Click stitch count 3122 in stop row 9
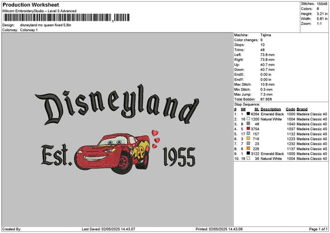This screenshot has height=233, width=330. coord(255,154)
